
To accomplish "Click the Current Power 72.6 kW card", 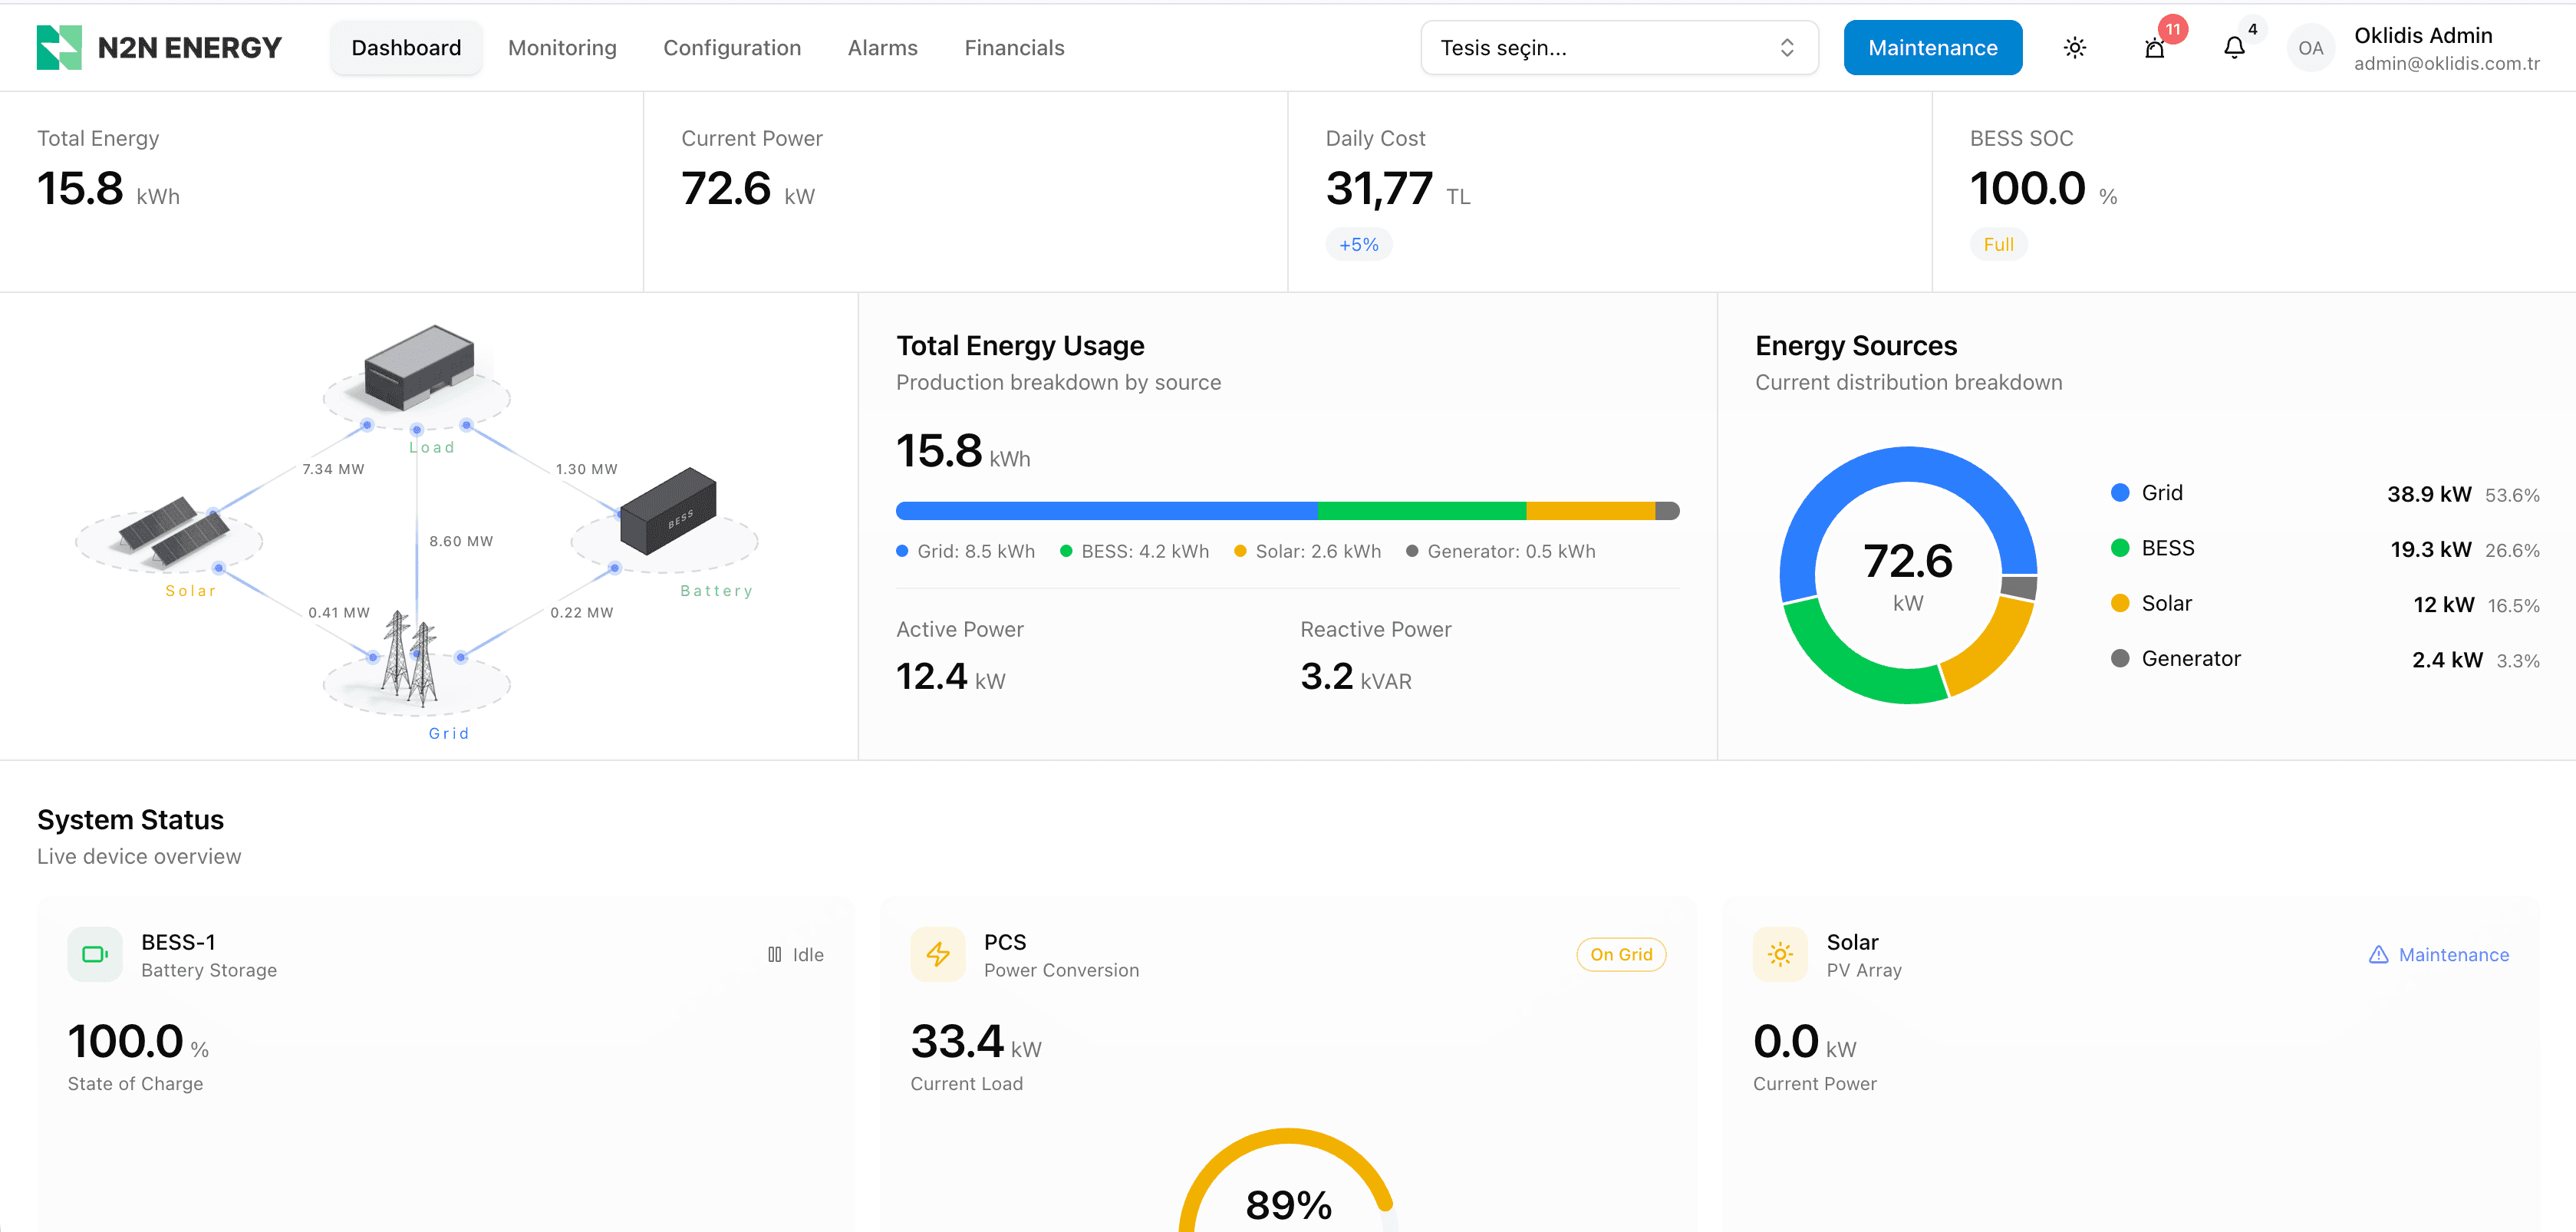I will pos(965,191).
